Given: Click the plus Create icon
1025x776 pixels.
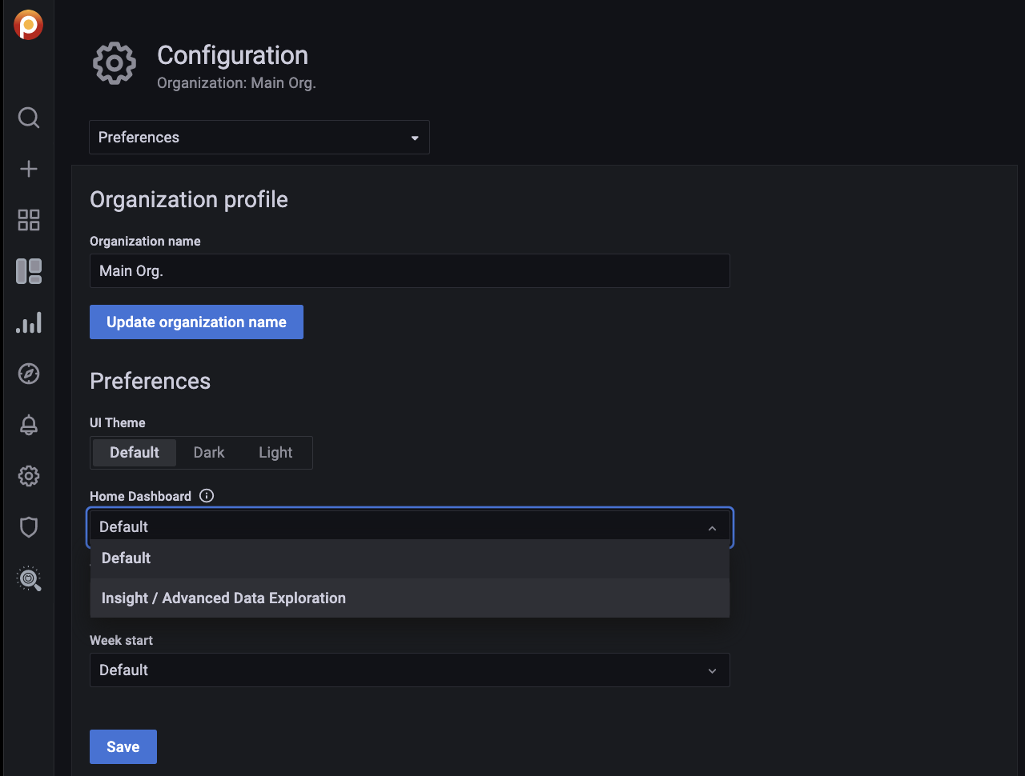Looking at the screenshot, I should (29, 169).
